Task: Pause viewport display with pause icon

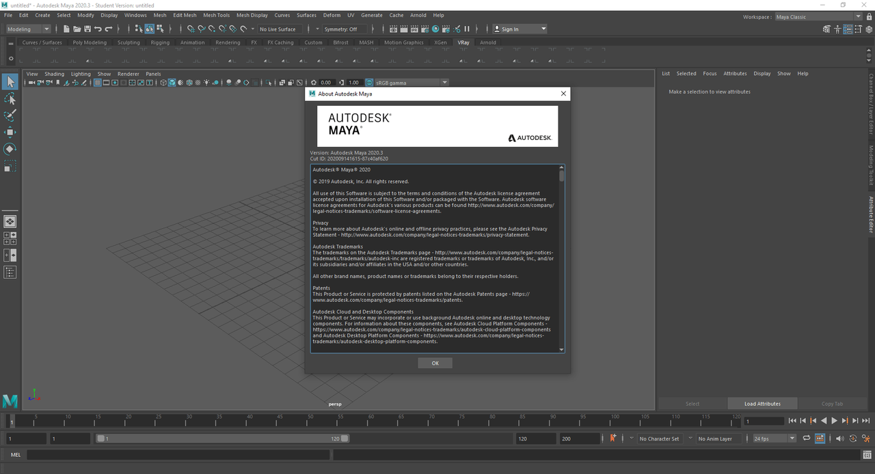Action: coord(467,29)
